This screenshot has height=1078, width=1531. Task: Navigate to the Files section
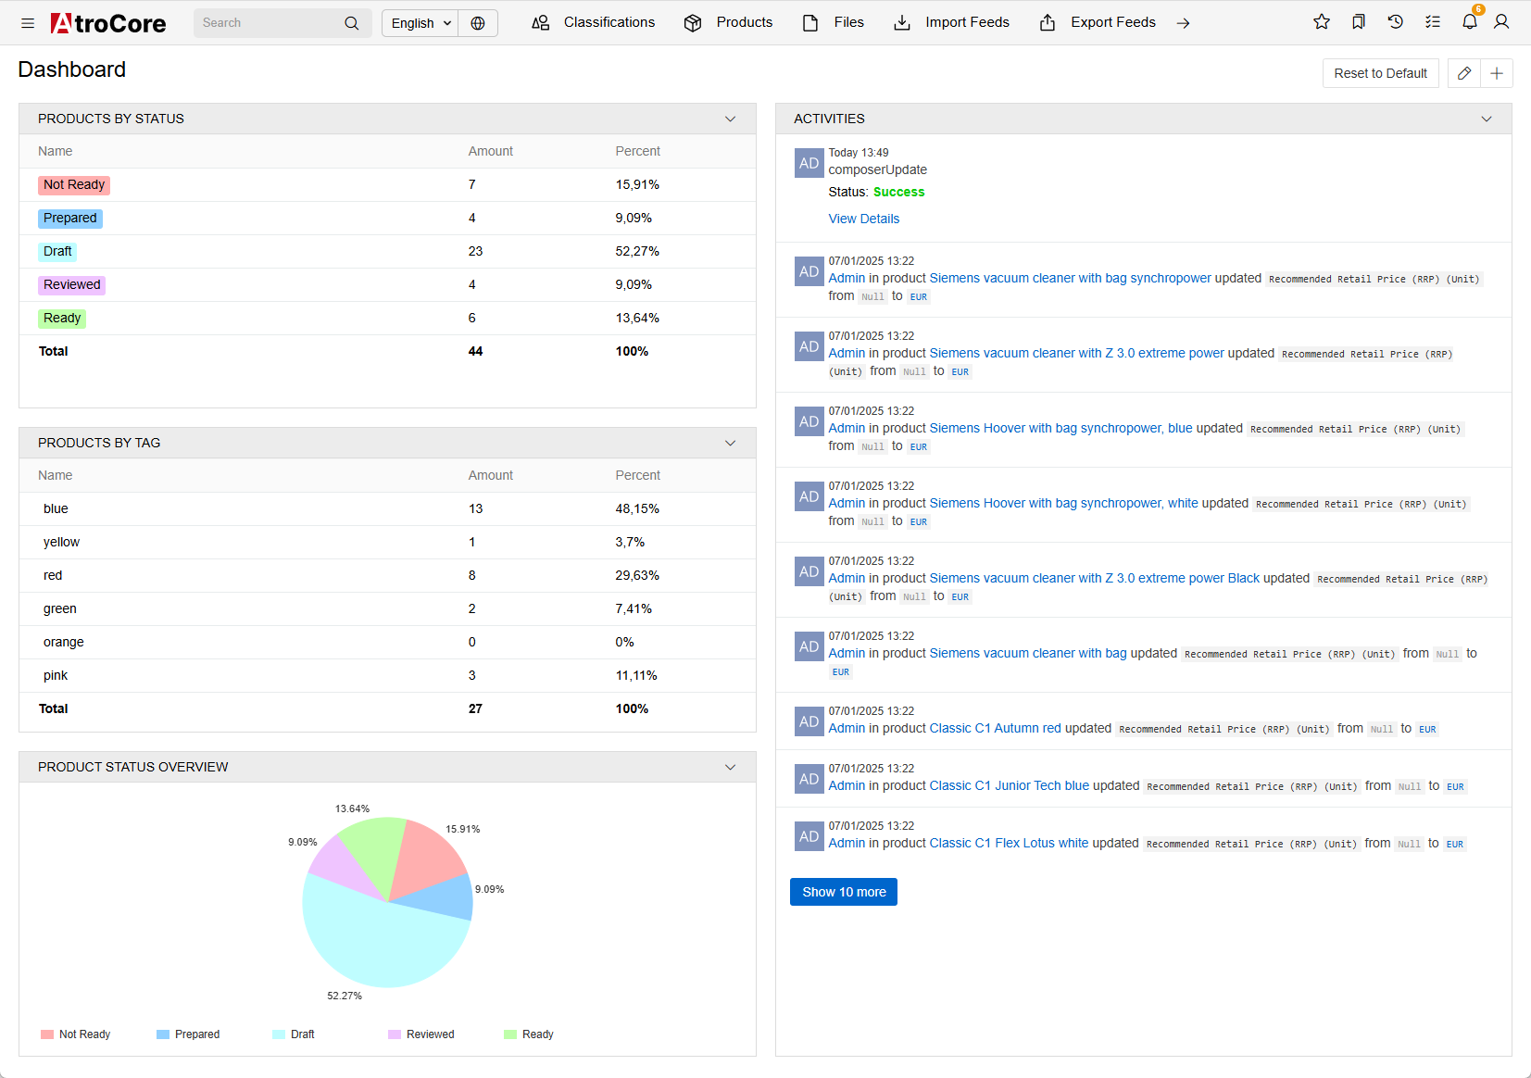coord(848,22)
